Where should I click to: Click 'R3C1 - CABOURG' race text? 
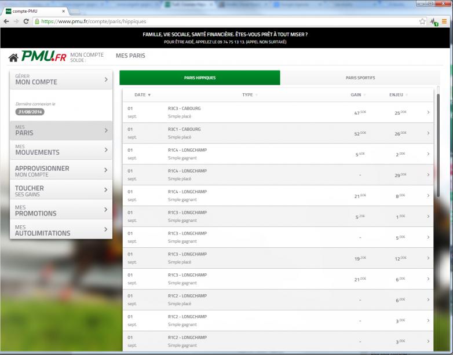[184, 129]
